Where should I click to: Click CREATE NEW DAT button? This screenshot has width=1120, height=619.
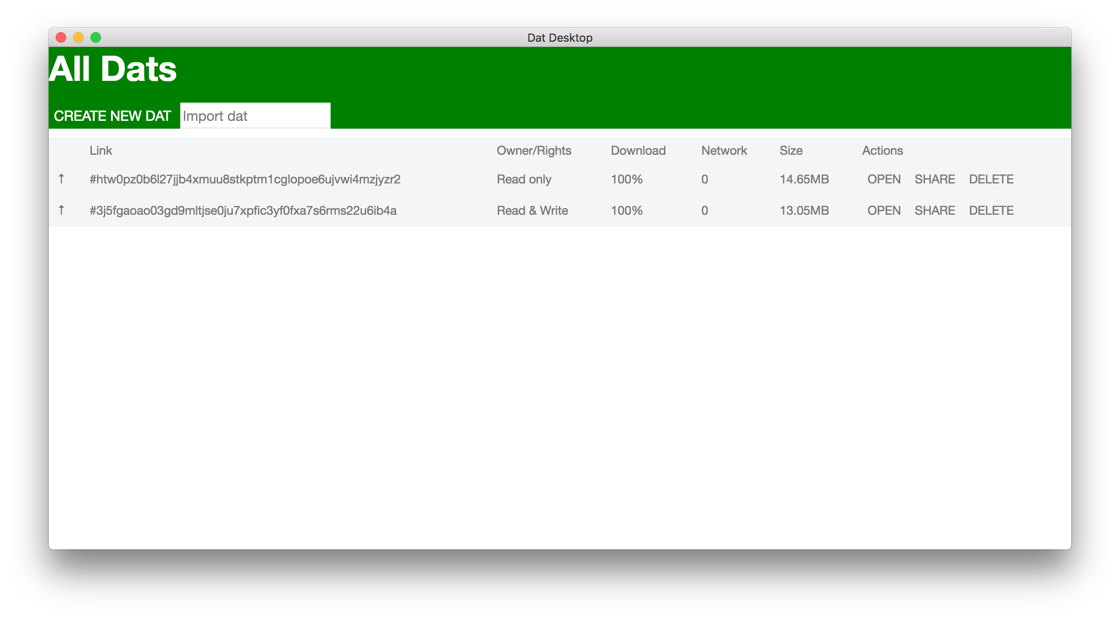112,116
